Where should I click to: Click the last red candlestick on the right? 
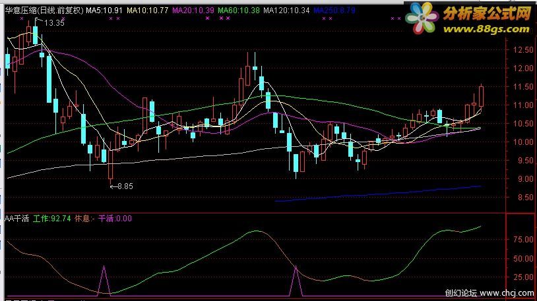tap(481, 96)
